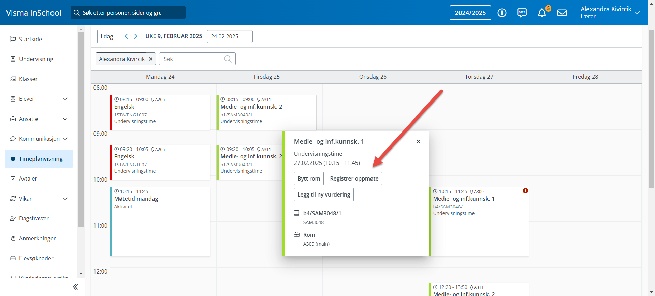Image resolution: width=655 pixels, height=296 pixels.
Task: Open Anmerkninger in sidebar
Action: (x=37, y=238)
